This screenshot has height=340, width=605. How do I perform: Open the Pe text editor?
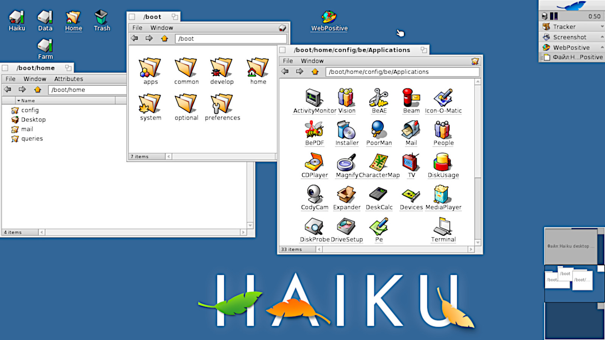[379, 226]
